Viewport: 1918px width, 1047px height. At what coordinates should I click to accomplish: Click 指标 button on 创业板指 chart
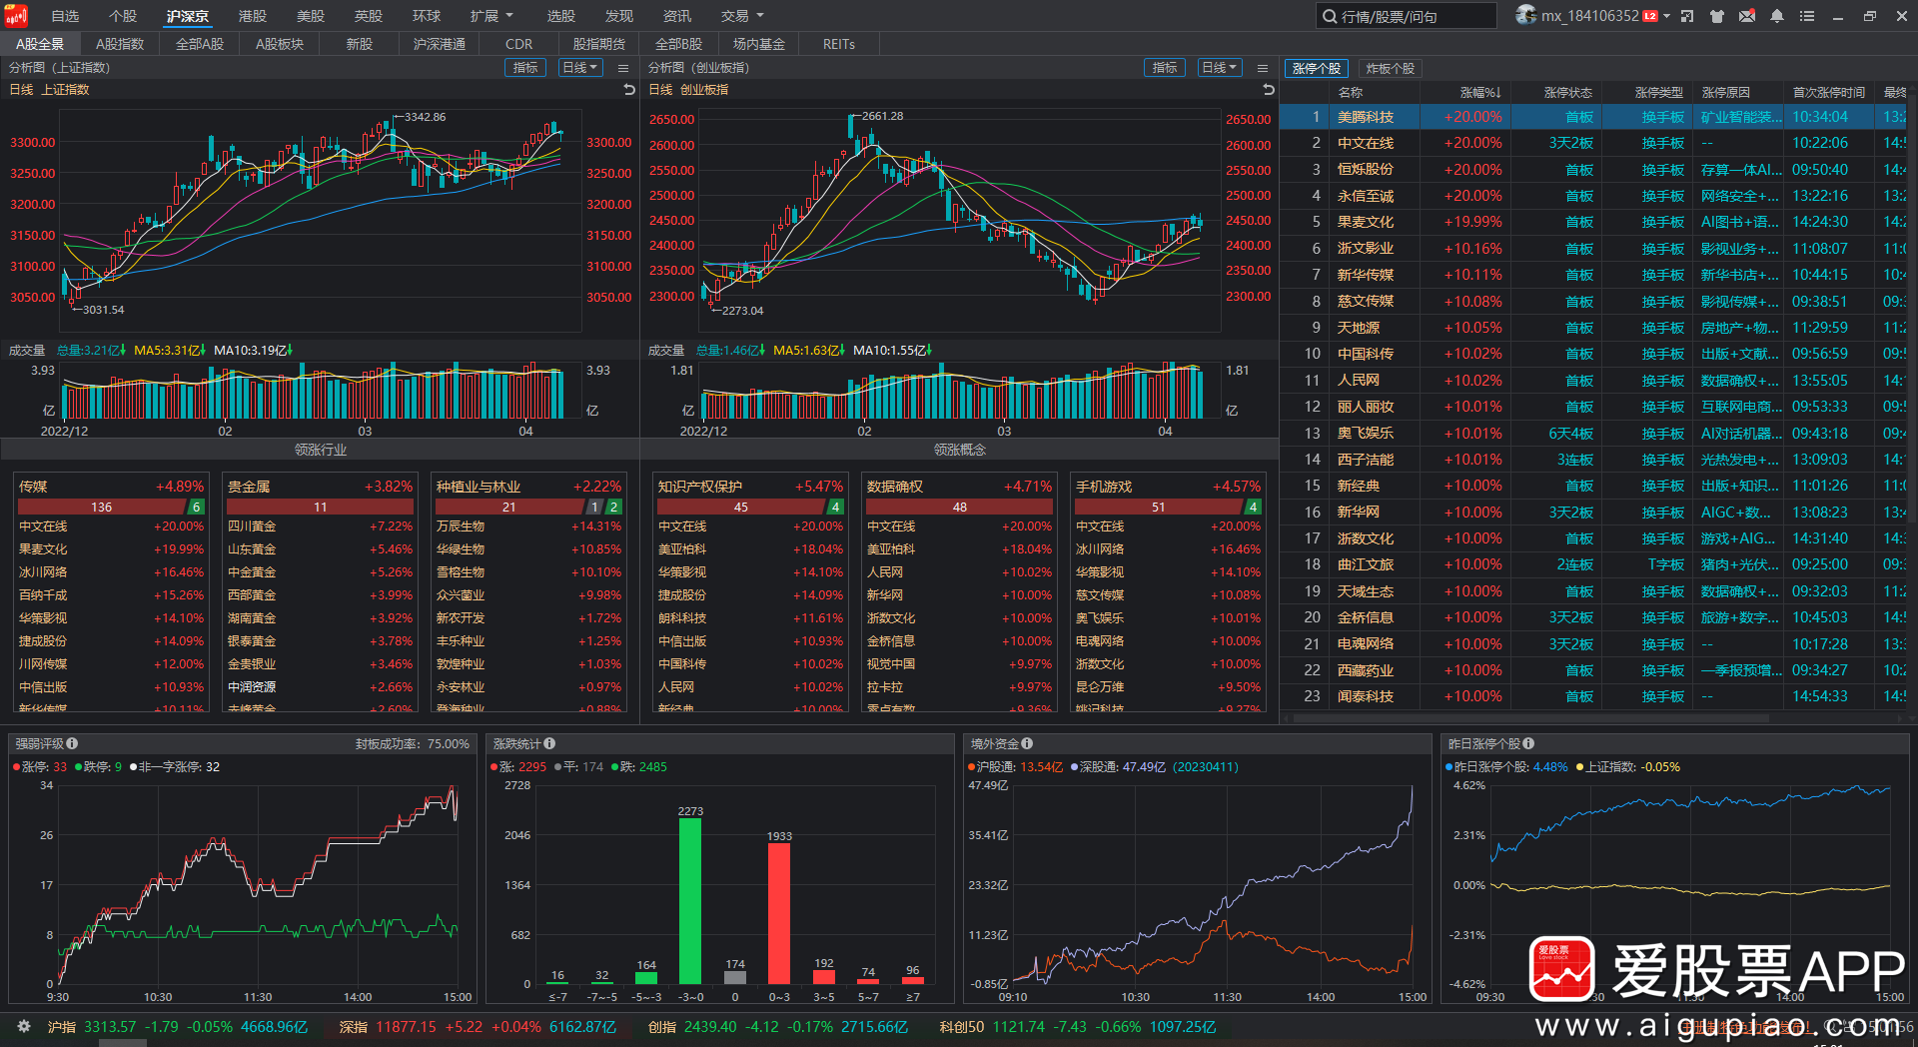click(1165, 68)
